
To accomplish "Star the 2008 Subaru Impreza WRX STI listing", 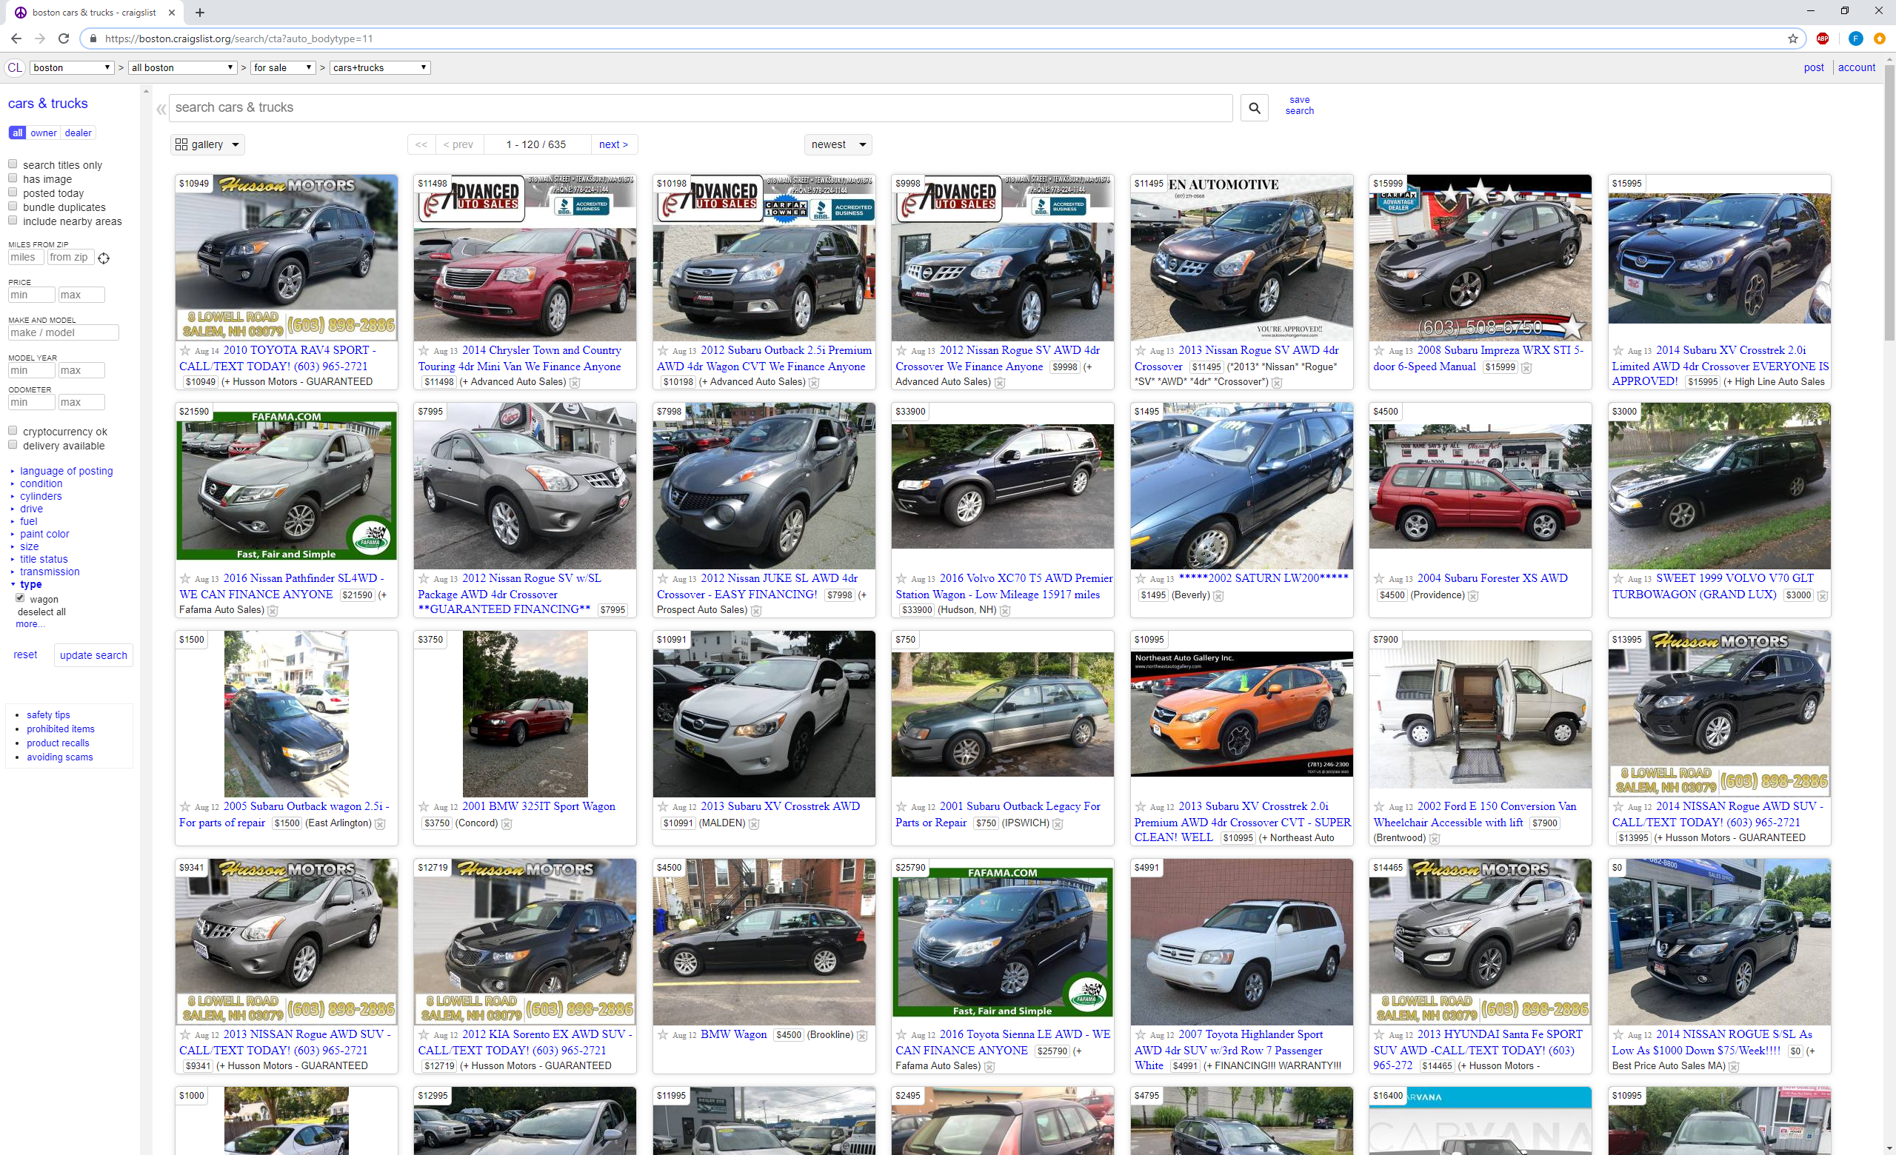I will 1379,351.
